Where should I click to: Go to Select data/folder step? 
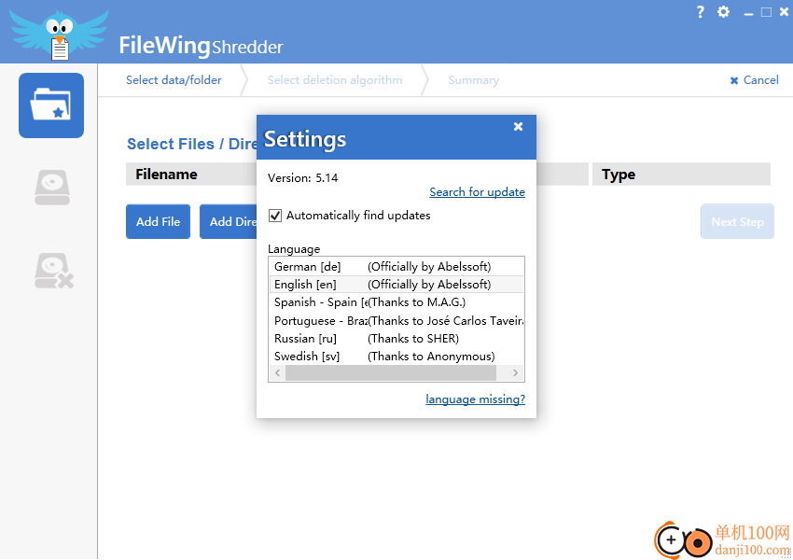click(174, 80)
